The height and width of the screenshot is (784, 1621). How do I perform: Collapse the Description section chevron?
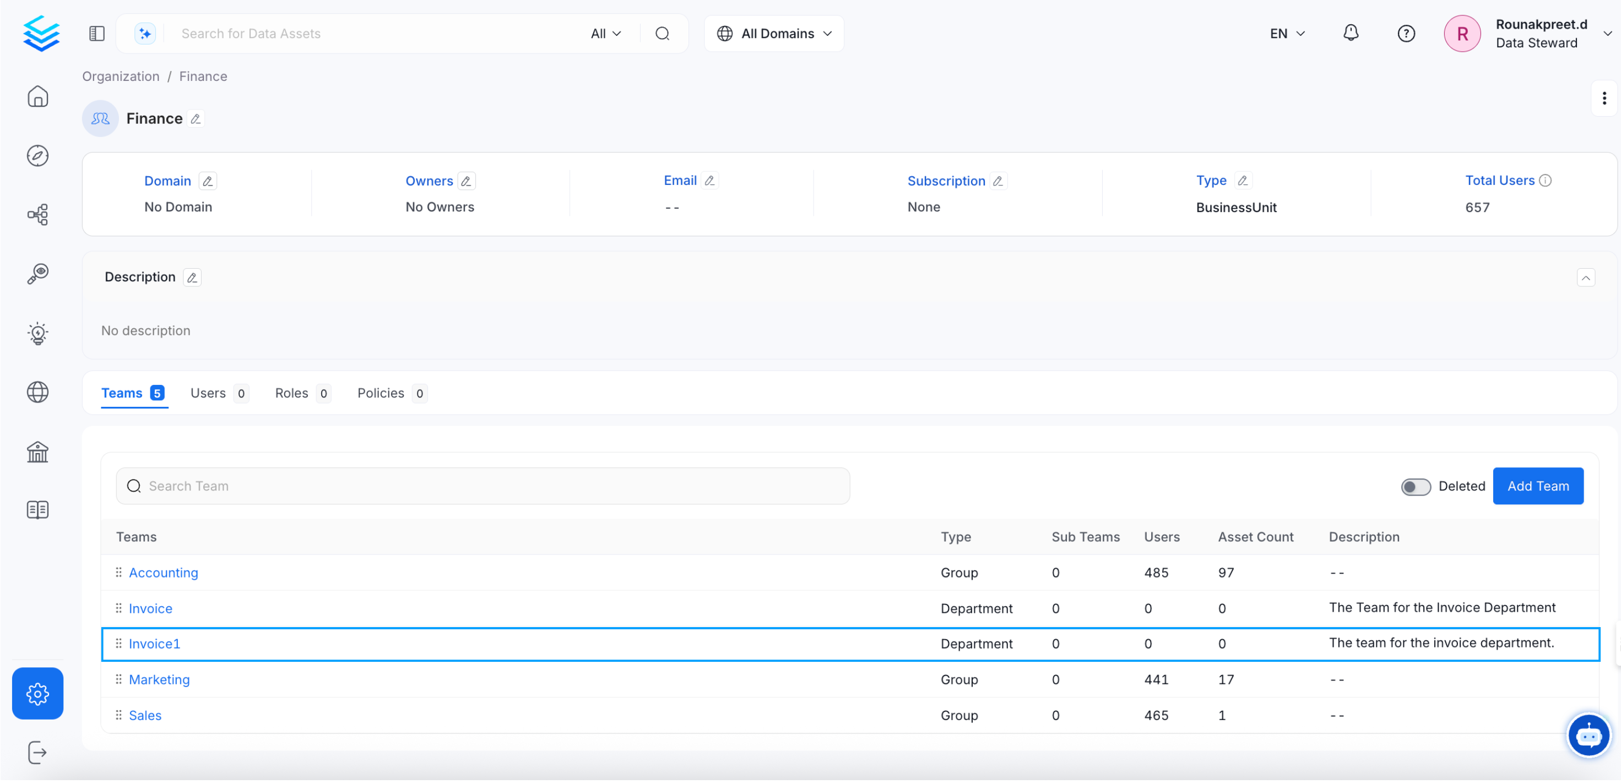tap(1585, 277)
